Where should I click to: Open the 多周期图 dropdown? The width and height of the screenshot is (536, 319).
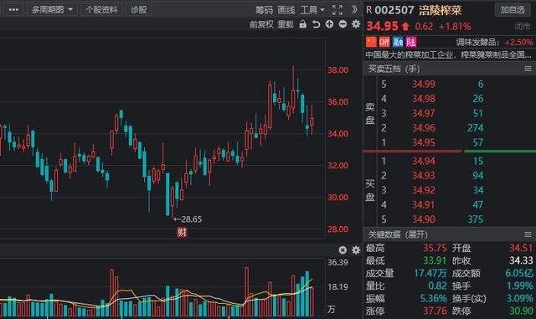pyautogui.click(x=52, y=9)
